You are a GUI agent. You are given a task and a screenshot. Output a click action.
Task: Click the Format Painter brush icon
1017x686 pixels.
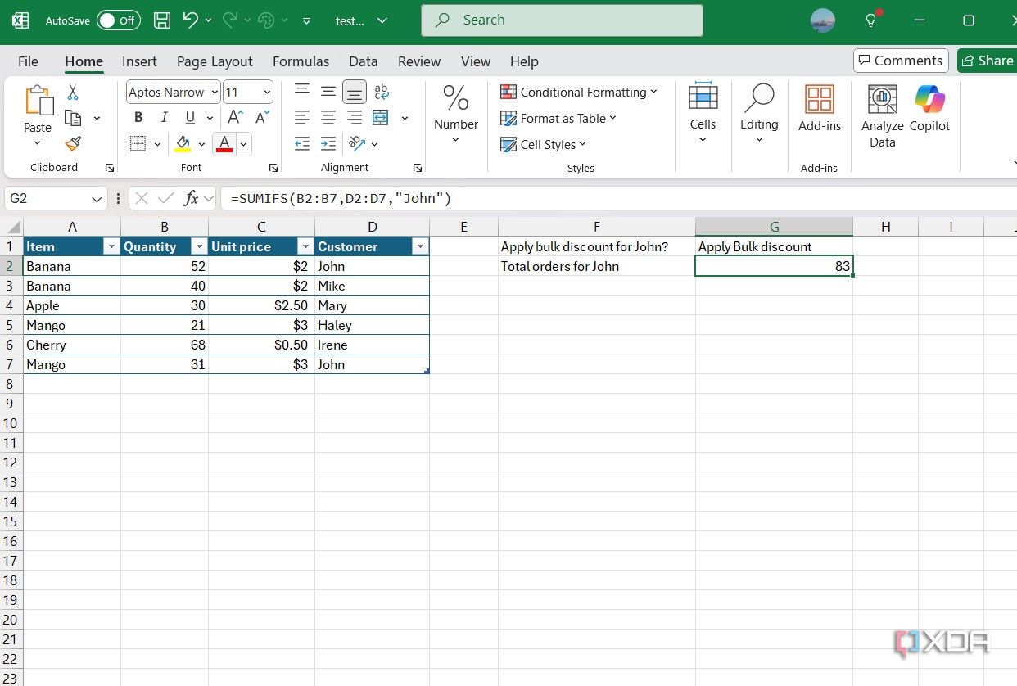click(x=73, y=144)
